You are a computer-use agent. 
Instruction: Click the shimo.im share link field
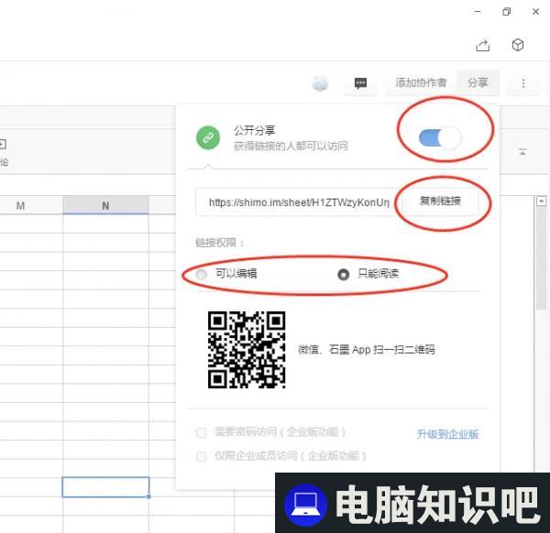point(299,202)
